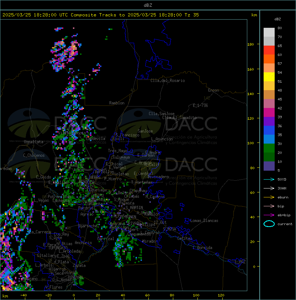Click the 'V_Flores' place label
This screenshot has width=296, height=300.
pos(54,287)
